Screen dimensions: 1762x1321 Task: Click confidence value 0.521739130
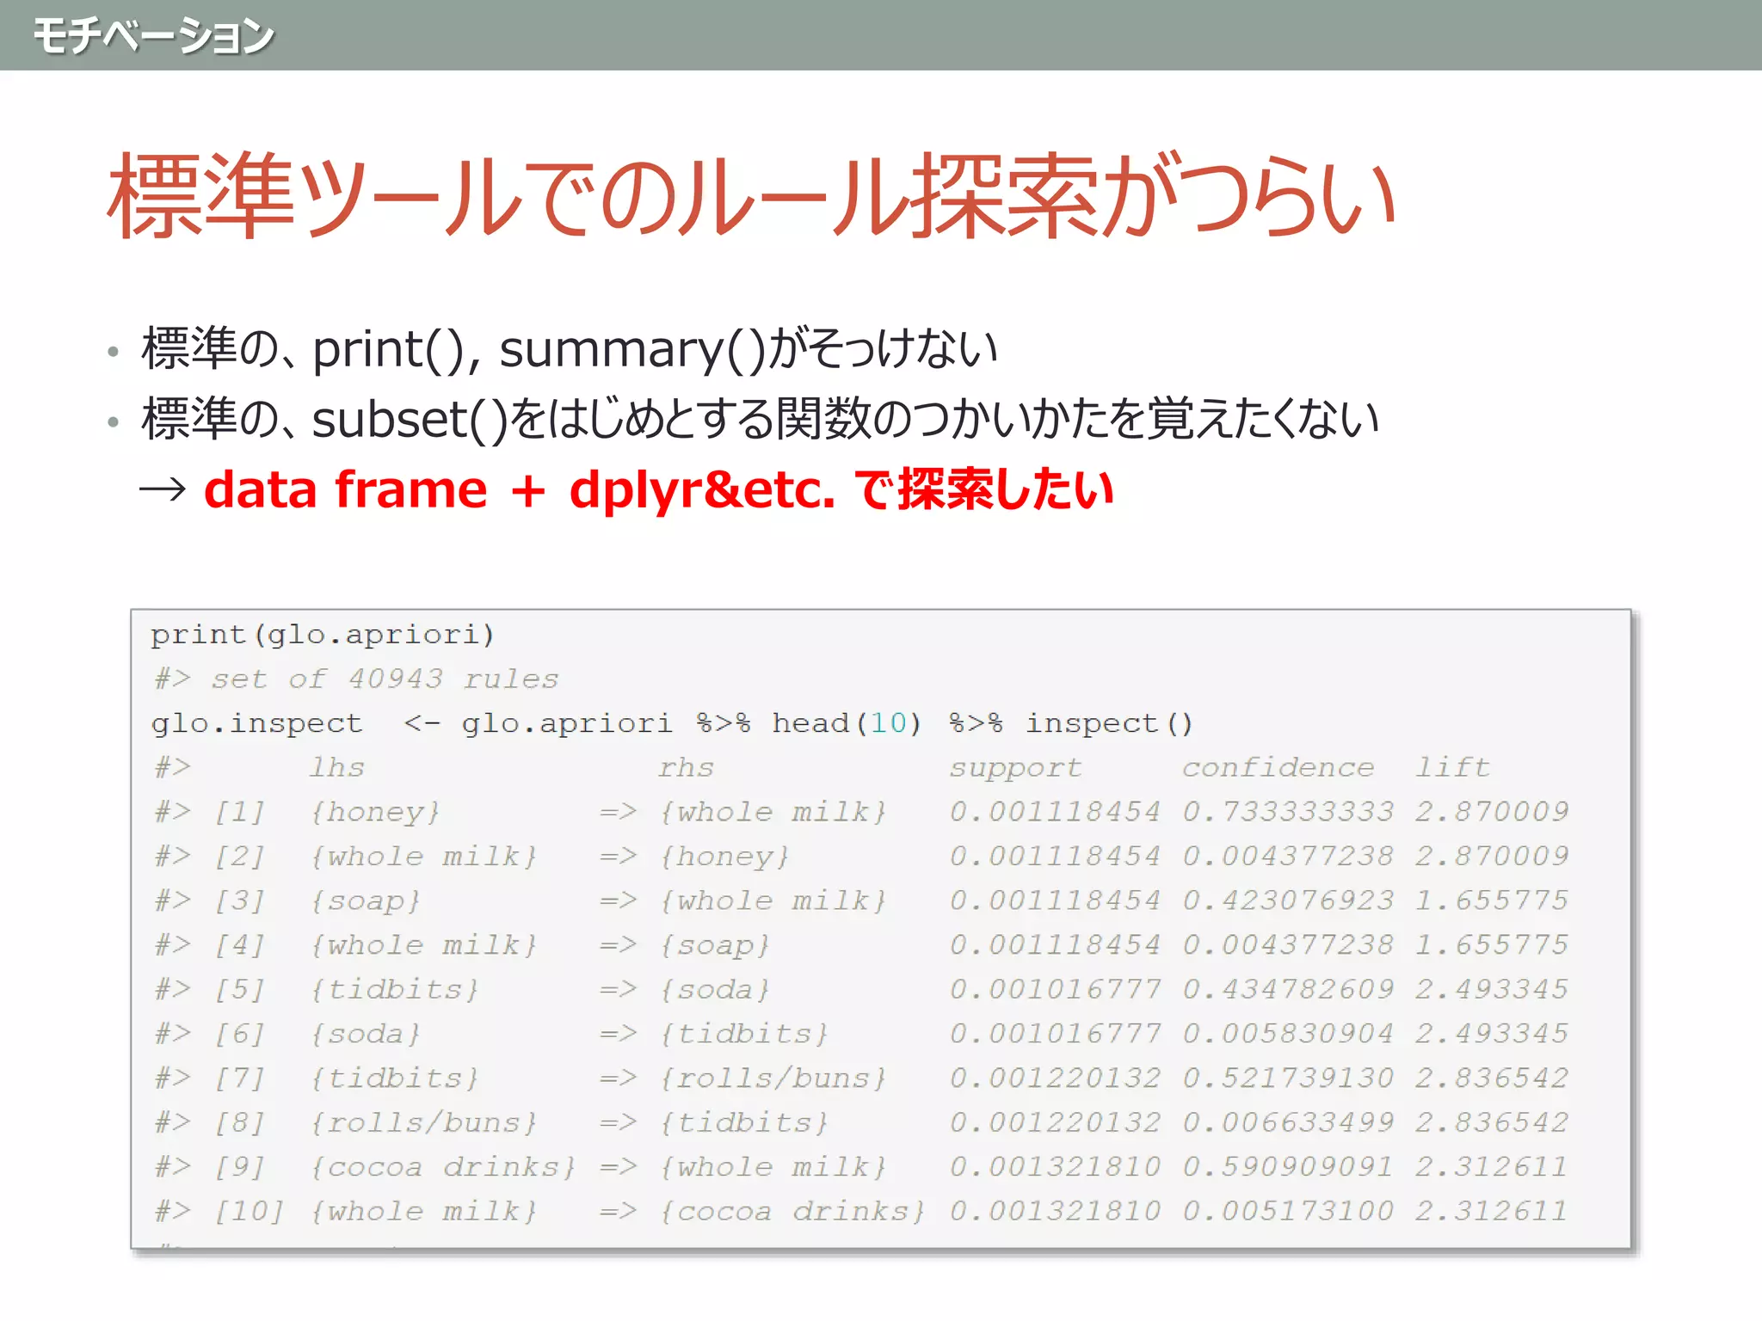[x=1288, y=1078]
